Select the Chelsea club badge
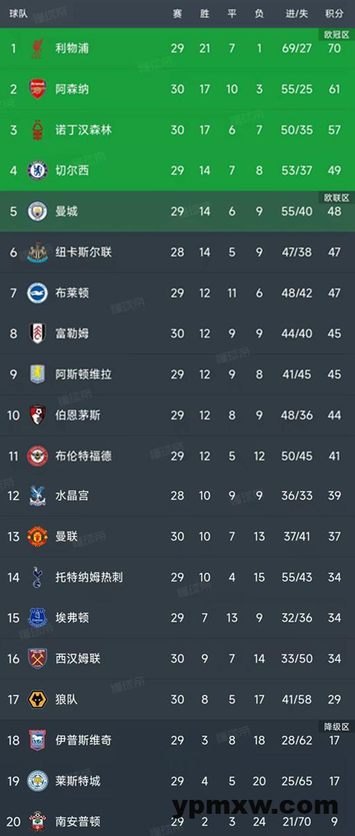This screenshot has height=836, width=355. 37,170
